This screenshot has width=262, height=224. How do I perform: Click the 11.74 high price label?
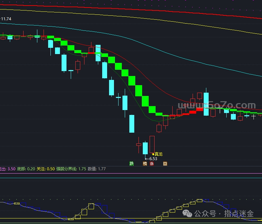[6, 19]
